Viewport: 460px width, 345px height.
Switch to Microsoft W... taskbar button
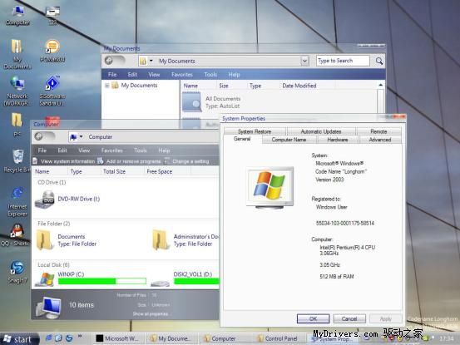[119, 338]
